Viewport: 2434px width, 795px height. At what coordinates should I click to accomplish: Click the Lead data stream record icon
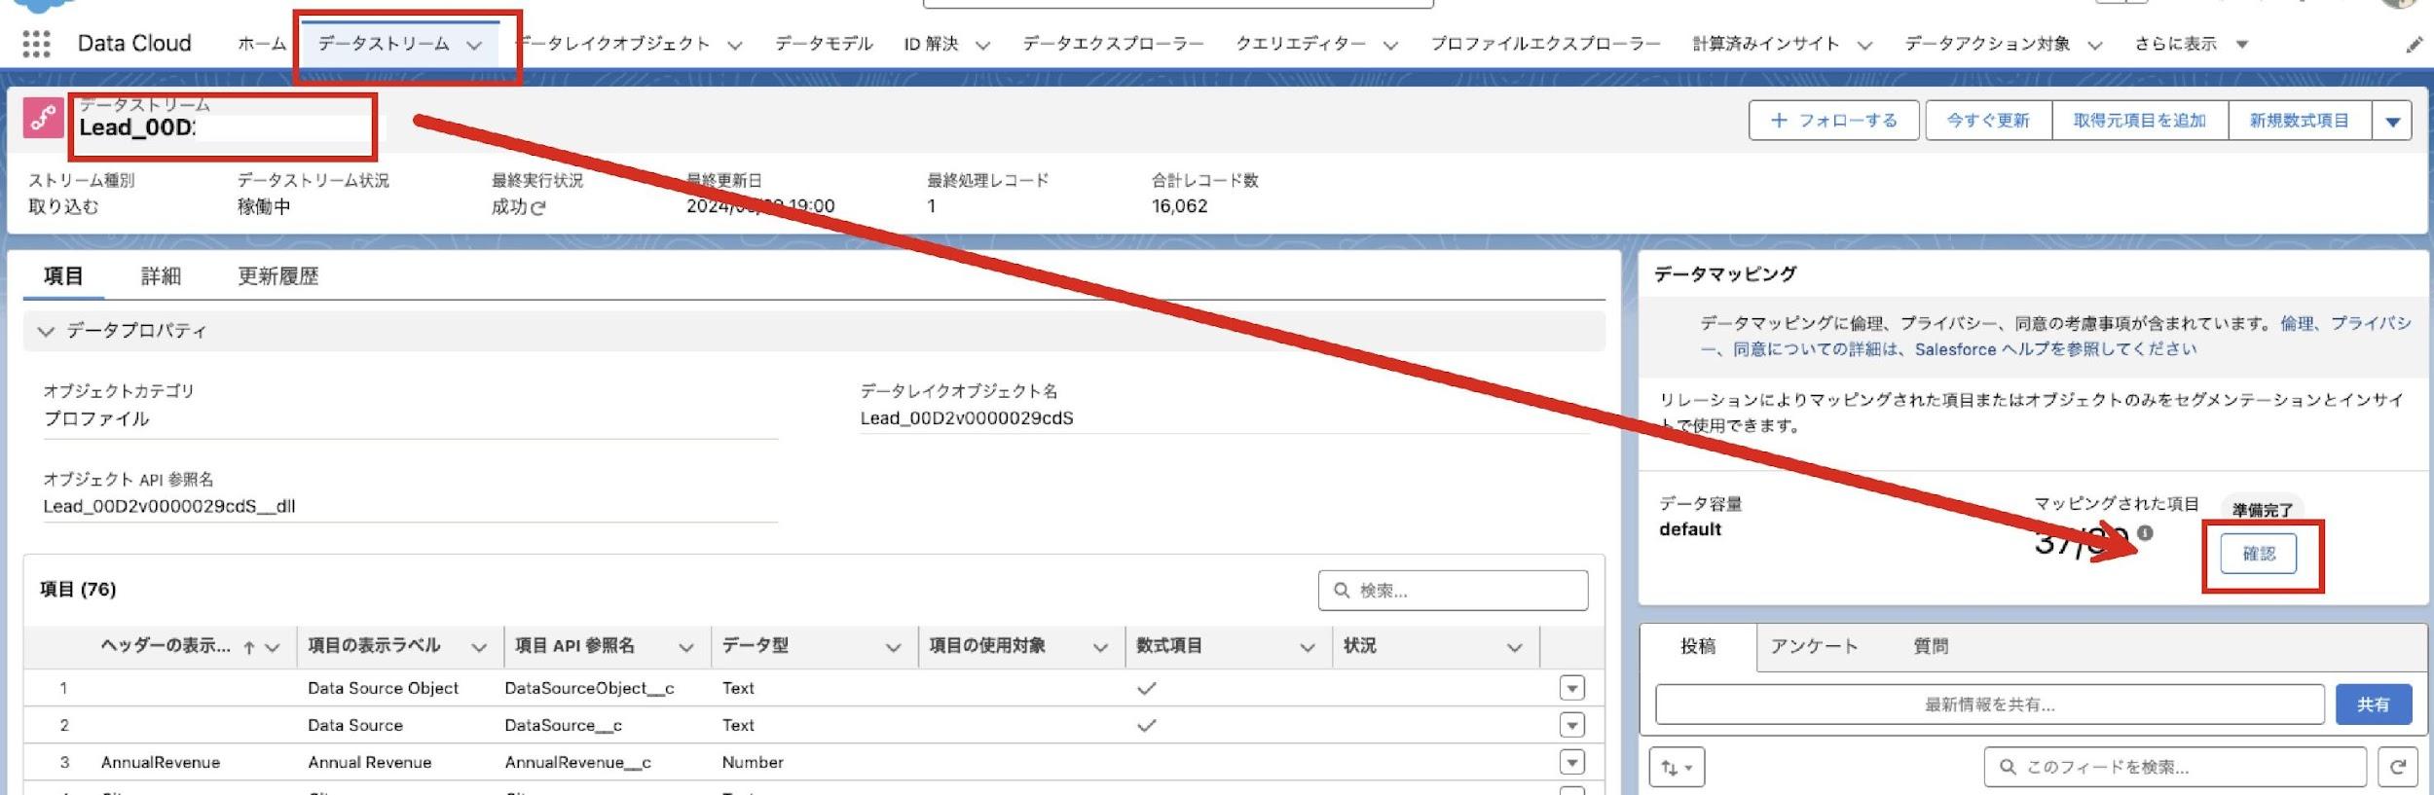click(x=43, y=119)
